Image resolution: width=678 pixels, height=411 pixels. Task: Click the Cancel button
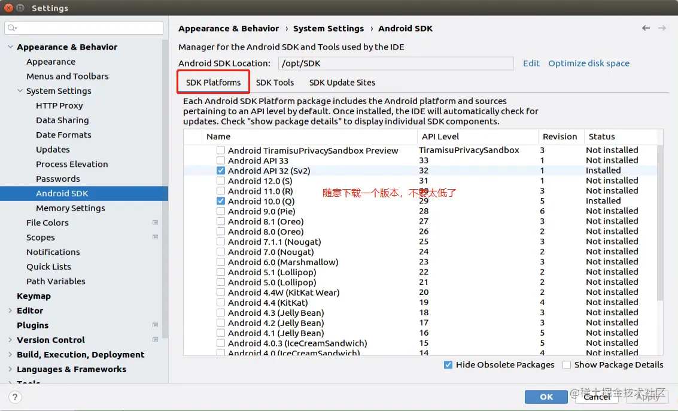point(597,397)
